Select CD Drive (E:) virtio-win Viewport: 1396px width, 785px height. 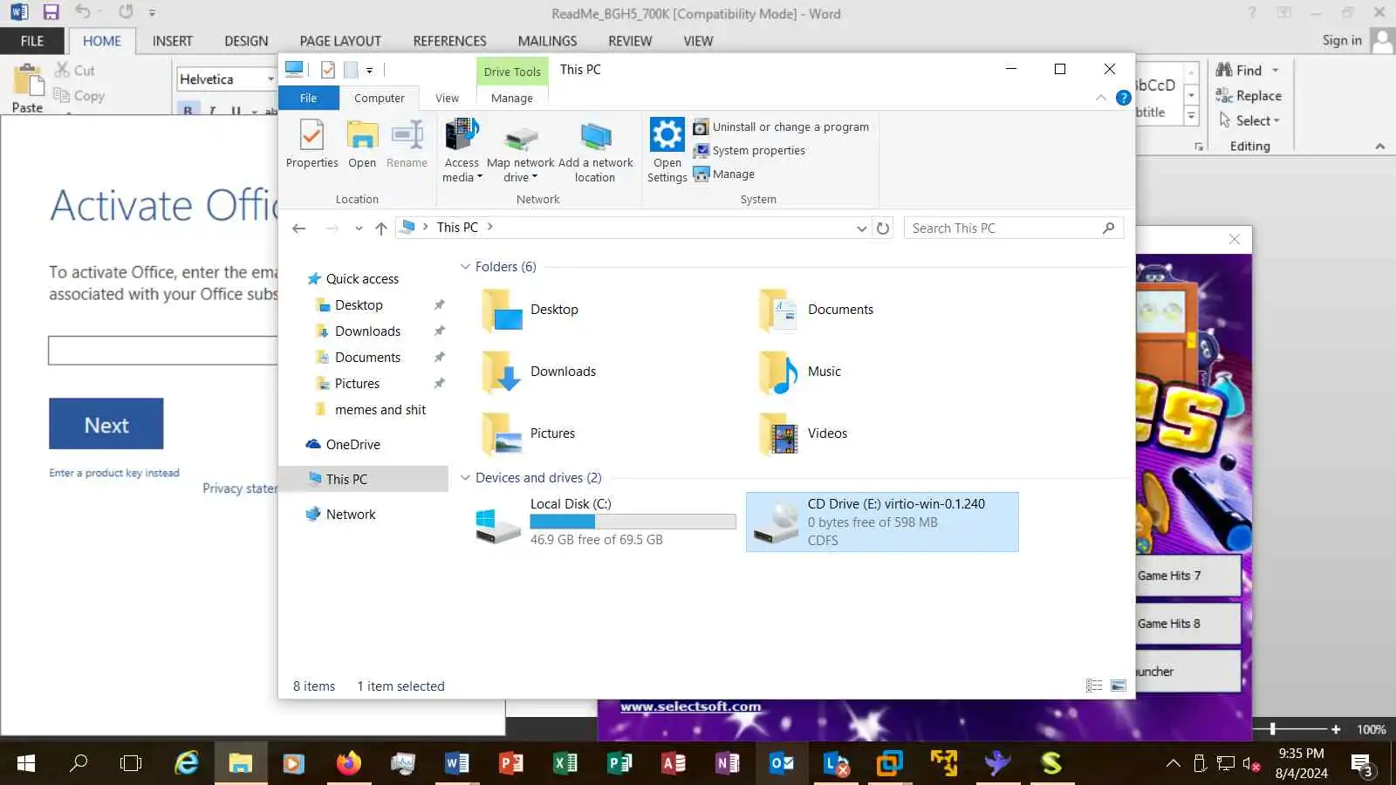pos(882,522)
